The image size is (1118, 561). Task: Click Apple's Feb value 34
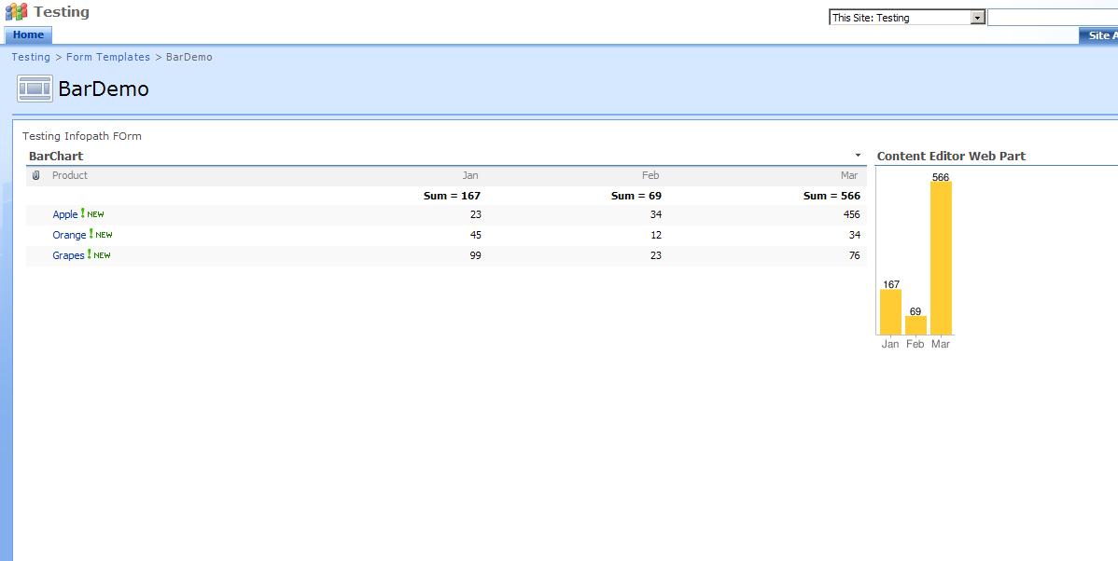(655, 214)
